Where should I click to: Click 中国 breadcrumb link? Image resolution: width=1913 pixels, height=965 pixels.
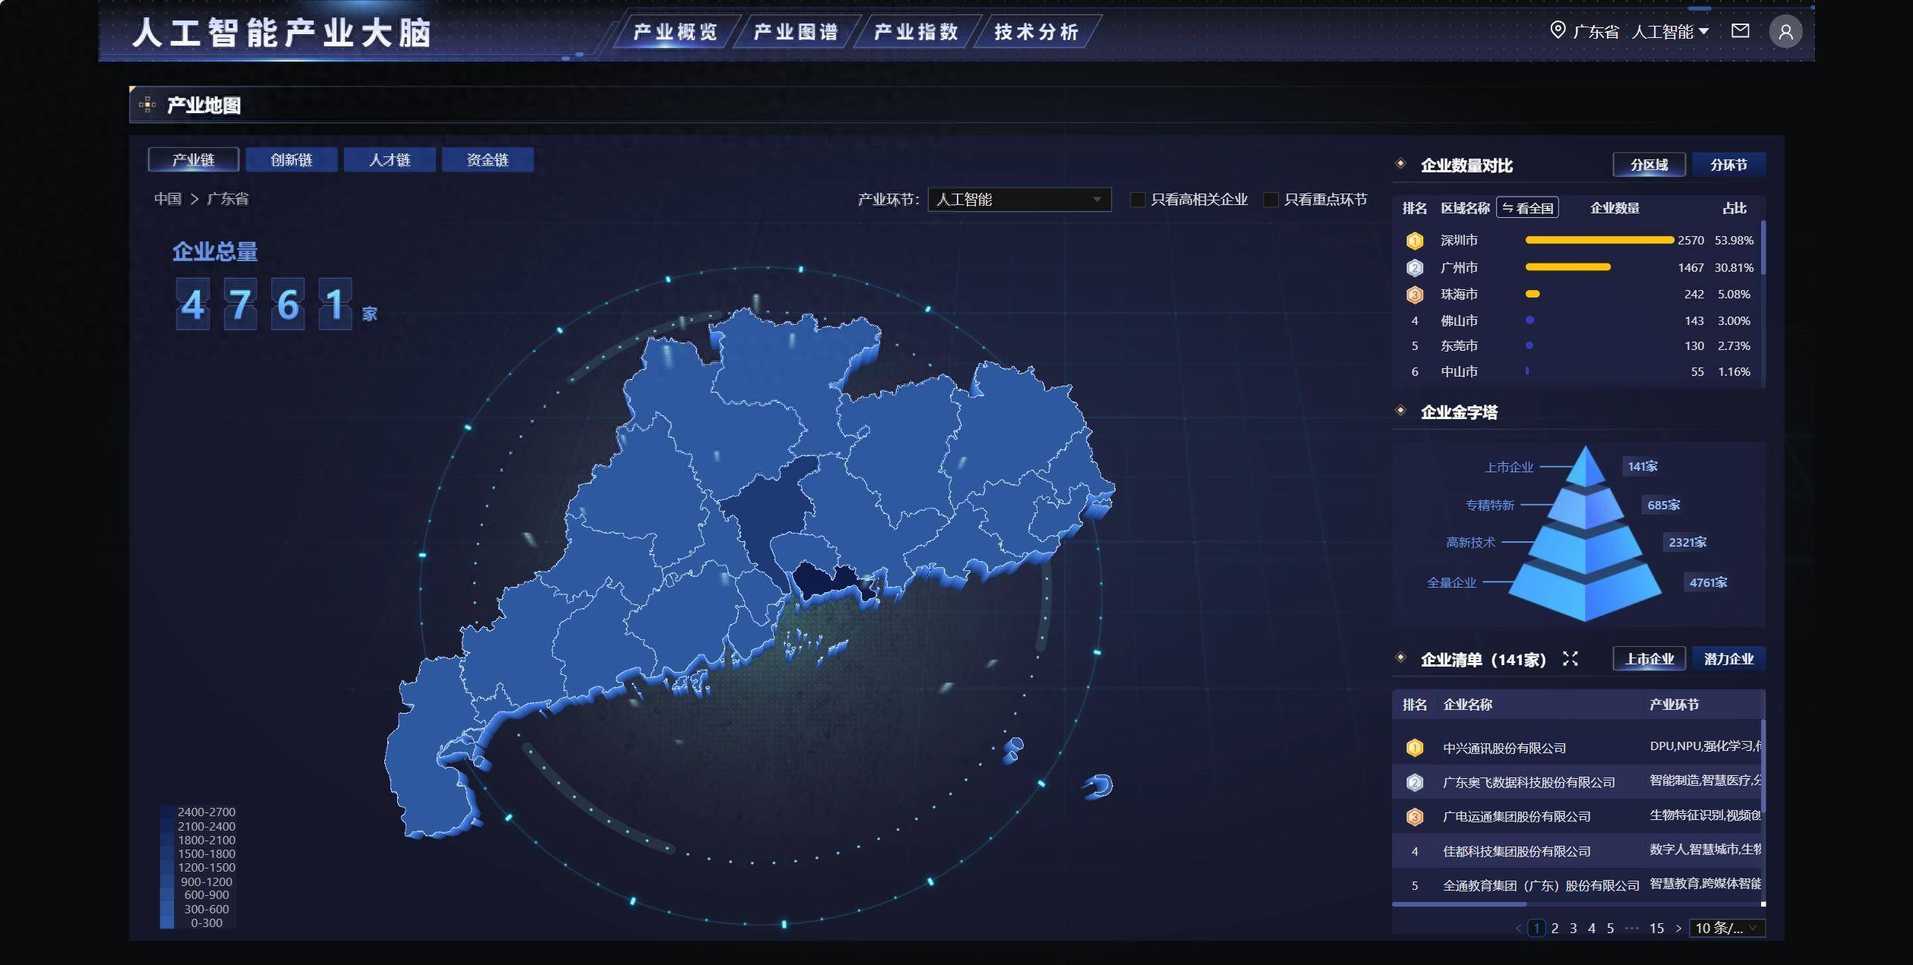168,199
